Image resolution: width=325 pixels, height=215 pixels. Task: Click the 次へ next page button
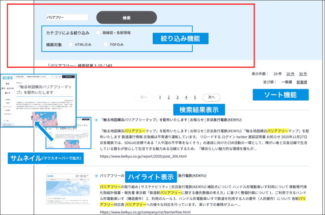tap(211, 98)
